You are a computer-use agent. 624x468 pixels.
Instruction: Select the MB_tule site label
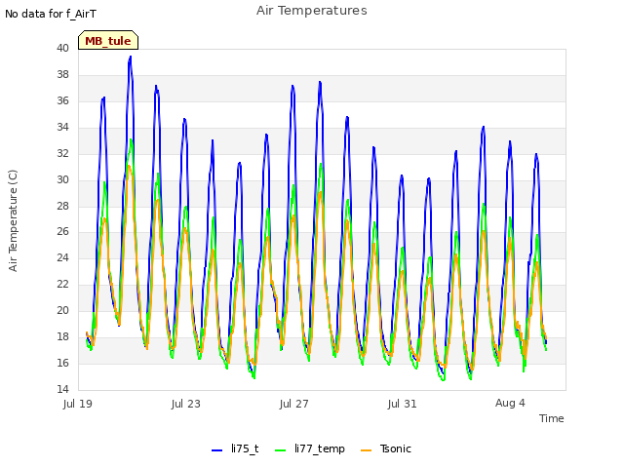[108, 40]
